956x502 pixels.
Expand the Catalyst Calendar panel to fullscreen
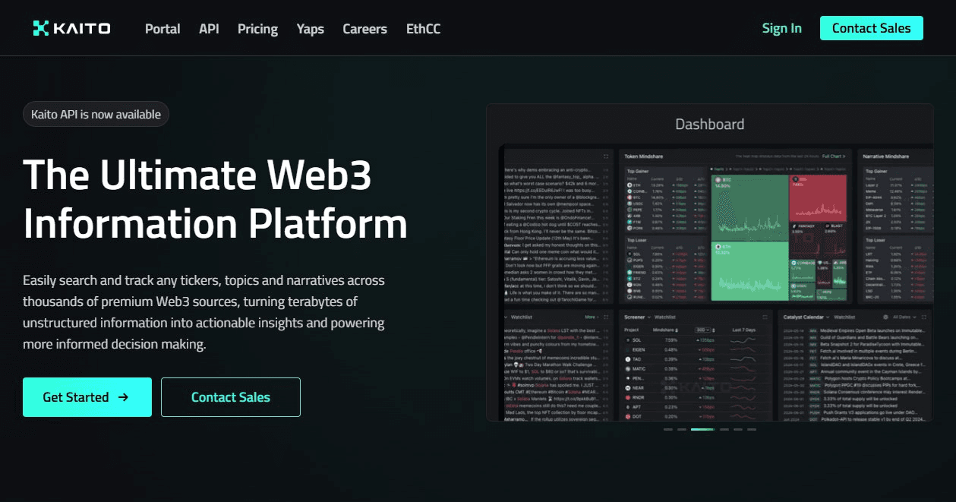click(924, 317)
